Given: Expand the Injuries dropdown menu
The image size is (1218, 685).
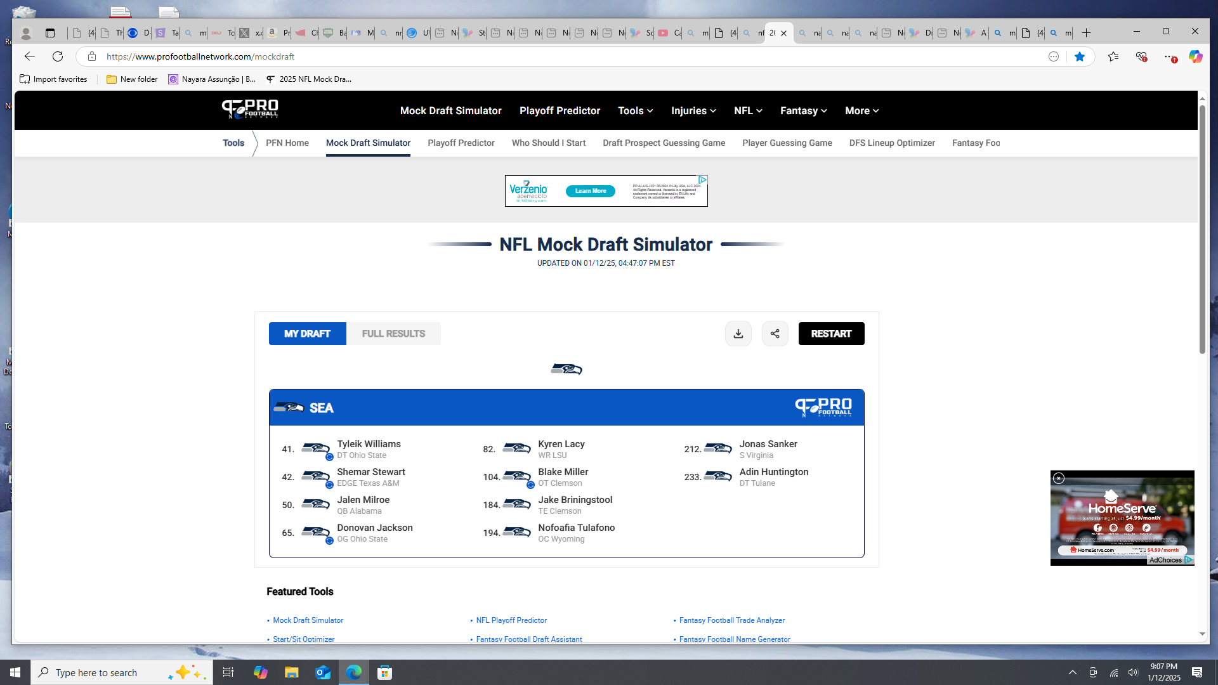Looking at the screenshot, I should [693, 110].
